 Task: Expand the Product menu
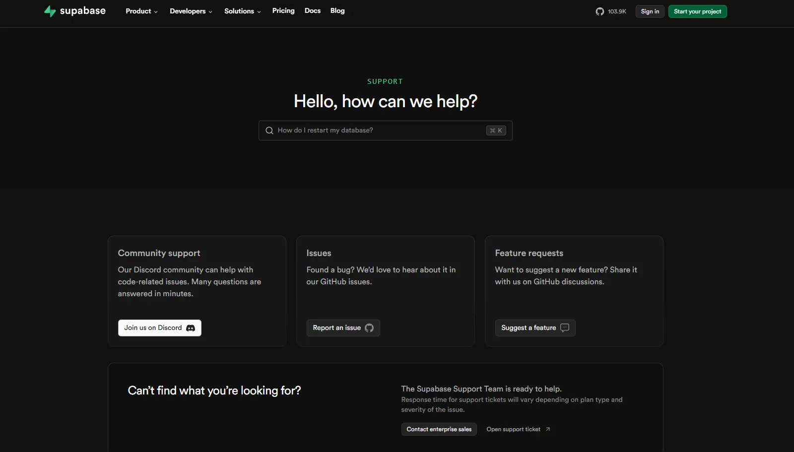click(141, 11)
